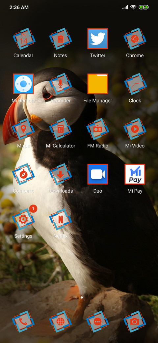Launch the Mi Video play icon

click(135, 129)
